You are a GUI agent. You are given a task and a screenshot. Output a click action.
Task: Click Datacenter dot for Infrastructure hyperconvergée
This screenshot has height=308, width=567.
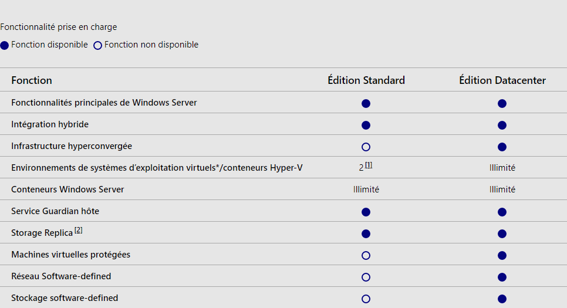[502, 147]
